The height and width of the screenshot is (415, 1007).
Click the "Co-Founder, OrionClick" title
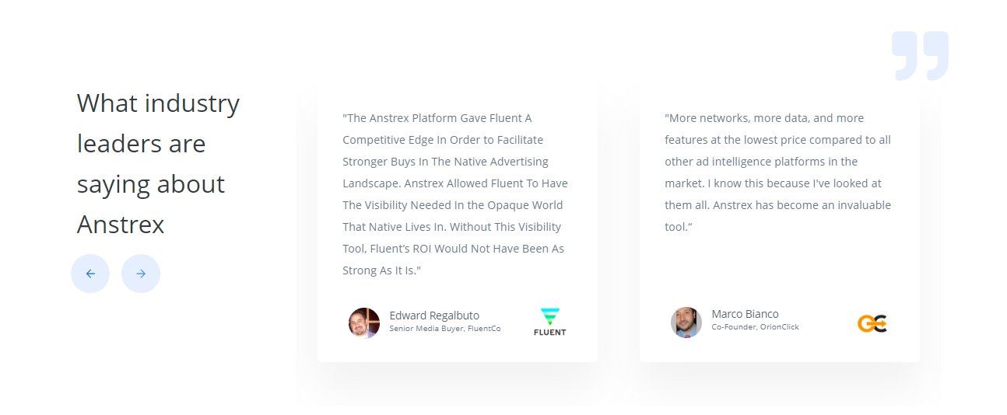point(755,327)
